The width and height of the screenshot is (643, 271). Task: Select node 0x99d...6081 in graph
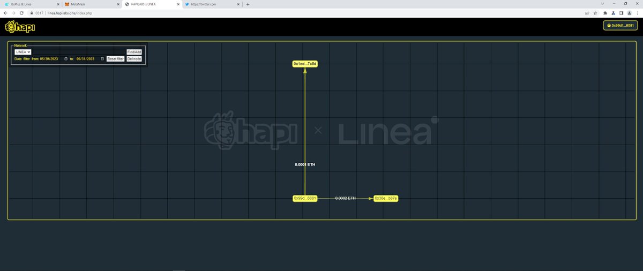(x=305, y=198)
